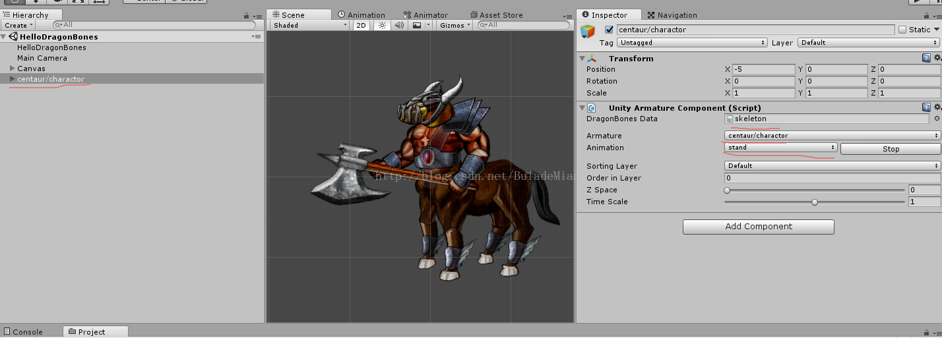Image resolution: width=942 pixels, height=338 pixels.
Task: Adjust the Z Space slider
Action: click(x=814, y=190)
